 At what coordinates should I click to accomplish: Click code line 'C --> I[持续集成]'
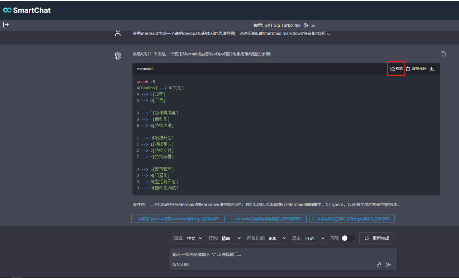click(x=155, y=144)
